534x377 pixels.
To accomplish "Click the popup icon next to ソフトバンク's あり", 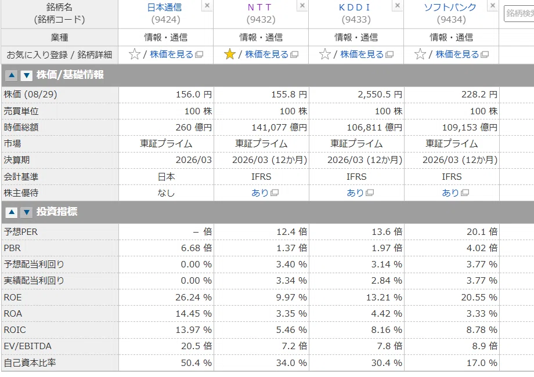I will tap(465, 193).
